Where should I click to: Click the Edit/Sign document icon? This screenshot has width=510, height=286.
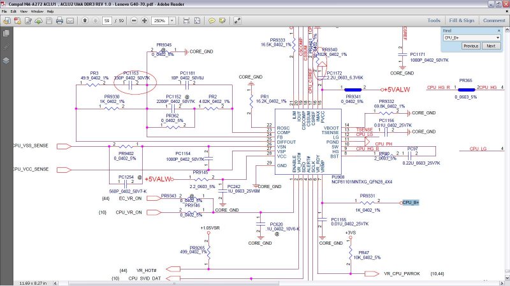point(28,20)
